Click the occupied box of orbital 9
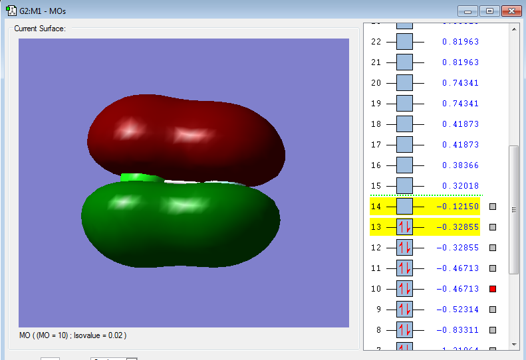 point(404,310)
